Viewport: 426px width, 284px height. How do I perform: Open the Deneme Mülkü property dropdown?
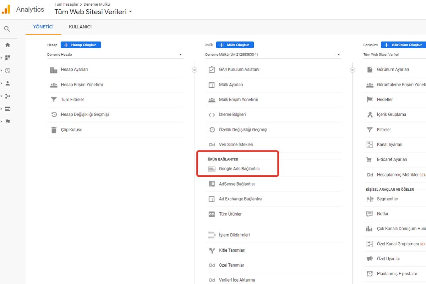pos(273,55)
